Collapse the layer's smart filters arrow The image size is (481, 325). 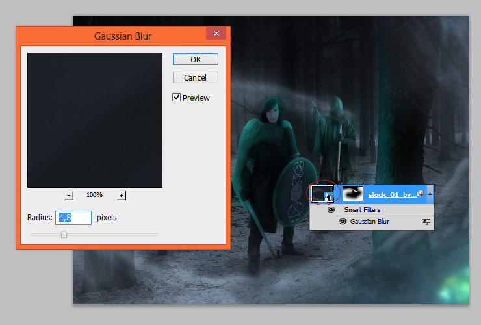click(x=430, y=194)
